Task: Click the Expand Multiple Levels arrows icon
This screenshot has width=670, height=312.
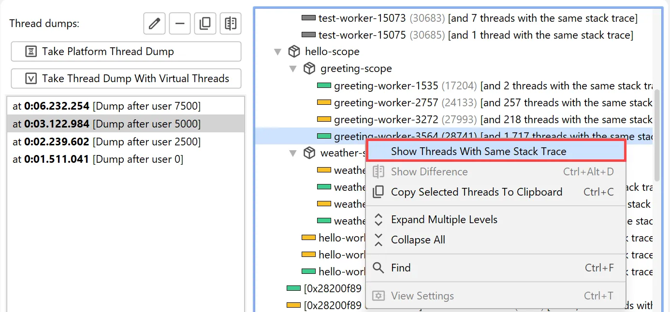Action: point(379,220)
